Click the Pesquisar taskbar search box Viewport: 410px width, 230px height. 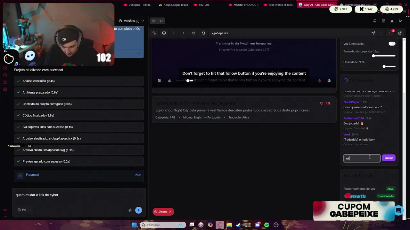pyautogui.click(x=163, y=225)
